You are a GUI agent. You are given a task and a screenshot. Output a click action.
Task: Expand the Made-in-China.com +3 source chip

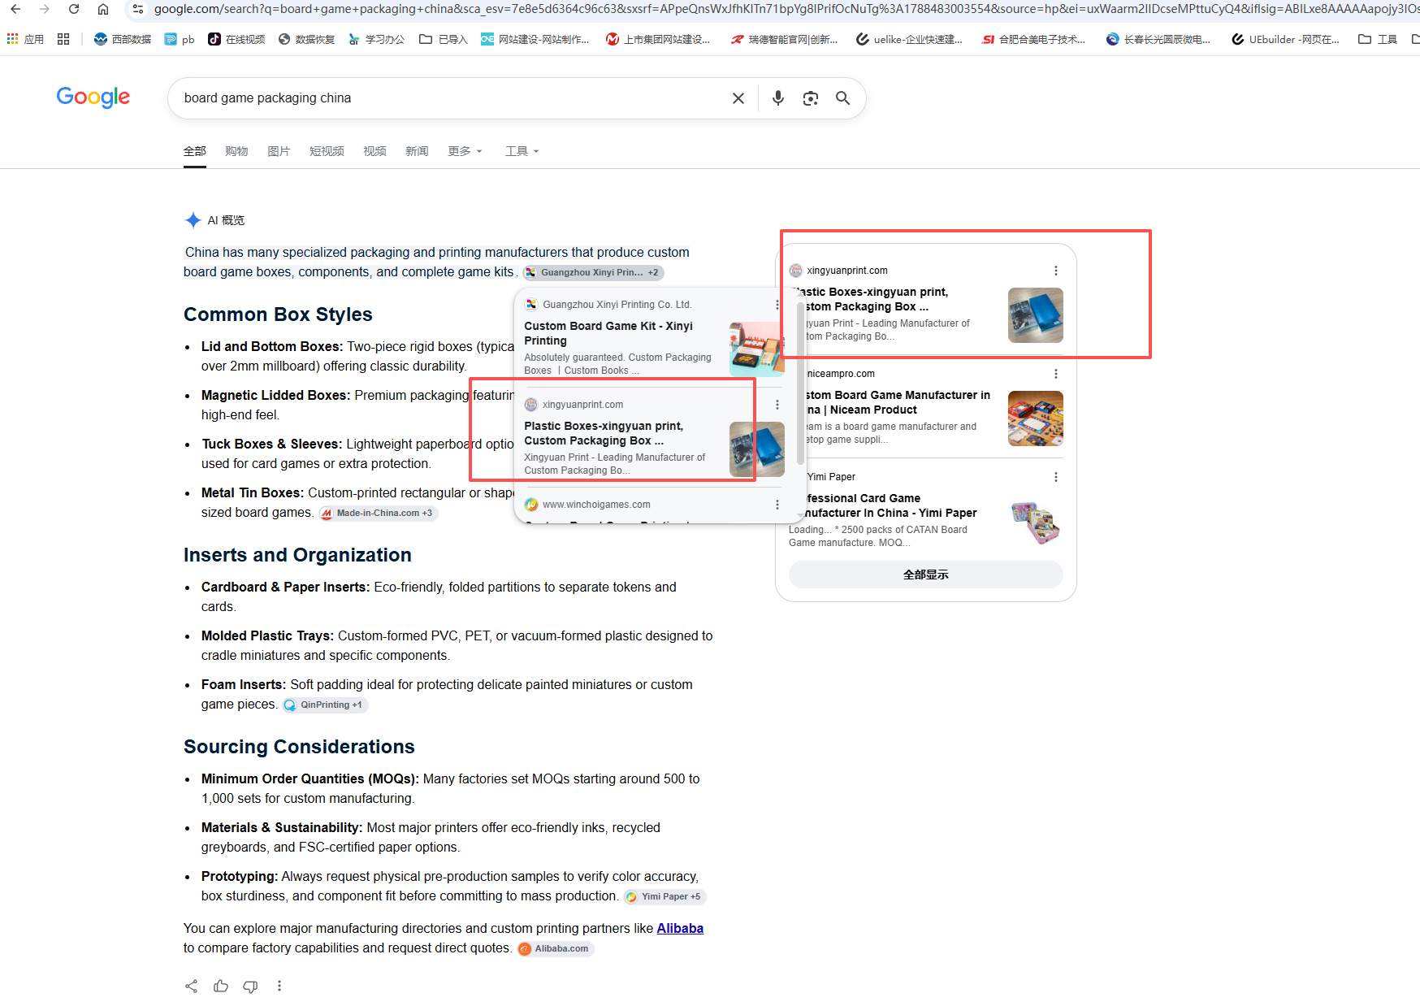point(378,513)
